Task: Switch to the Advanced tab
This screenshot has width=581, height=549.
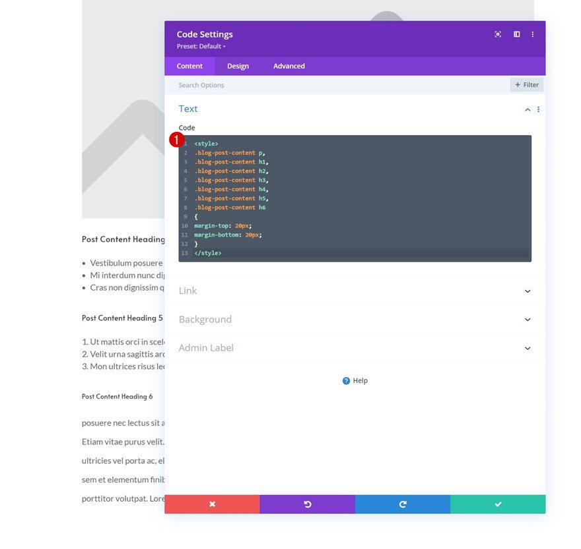Action: tap(289, 66)
